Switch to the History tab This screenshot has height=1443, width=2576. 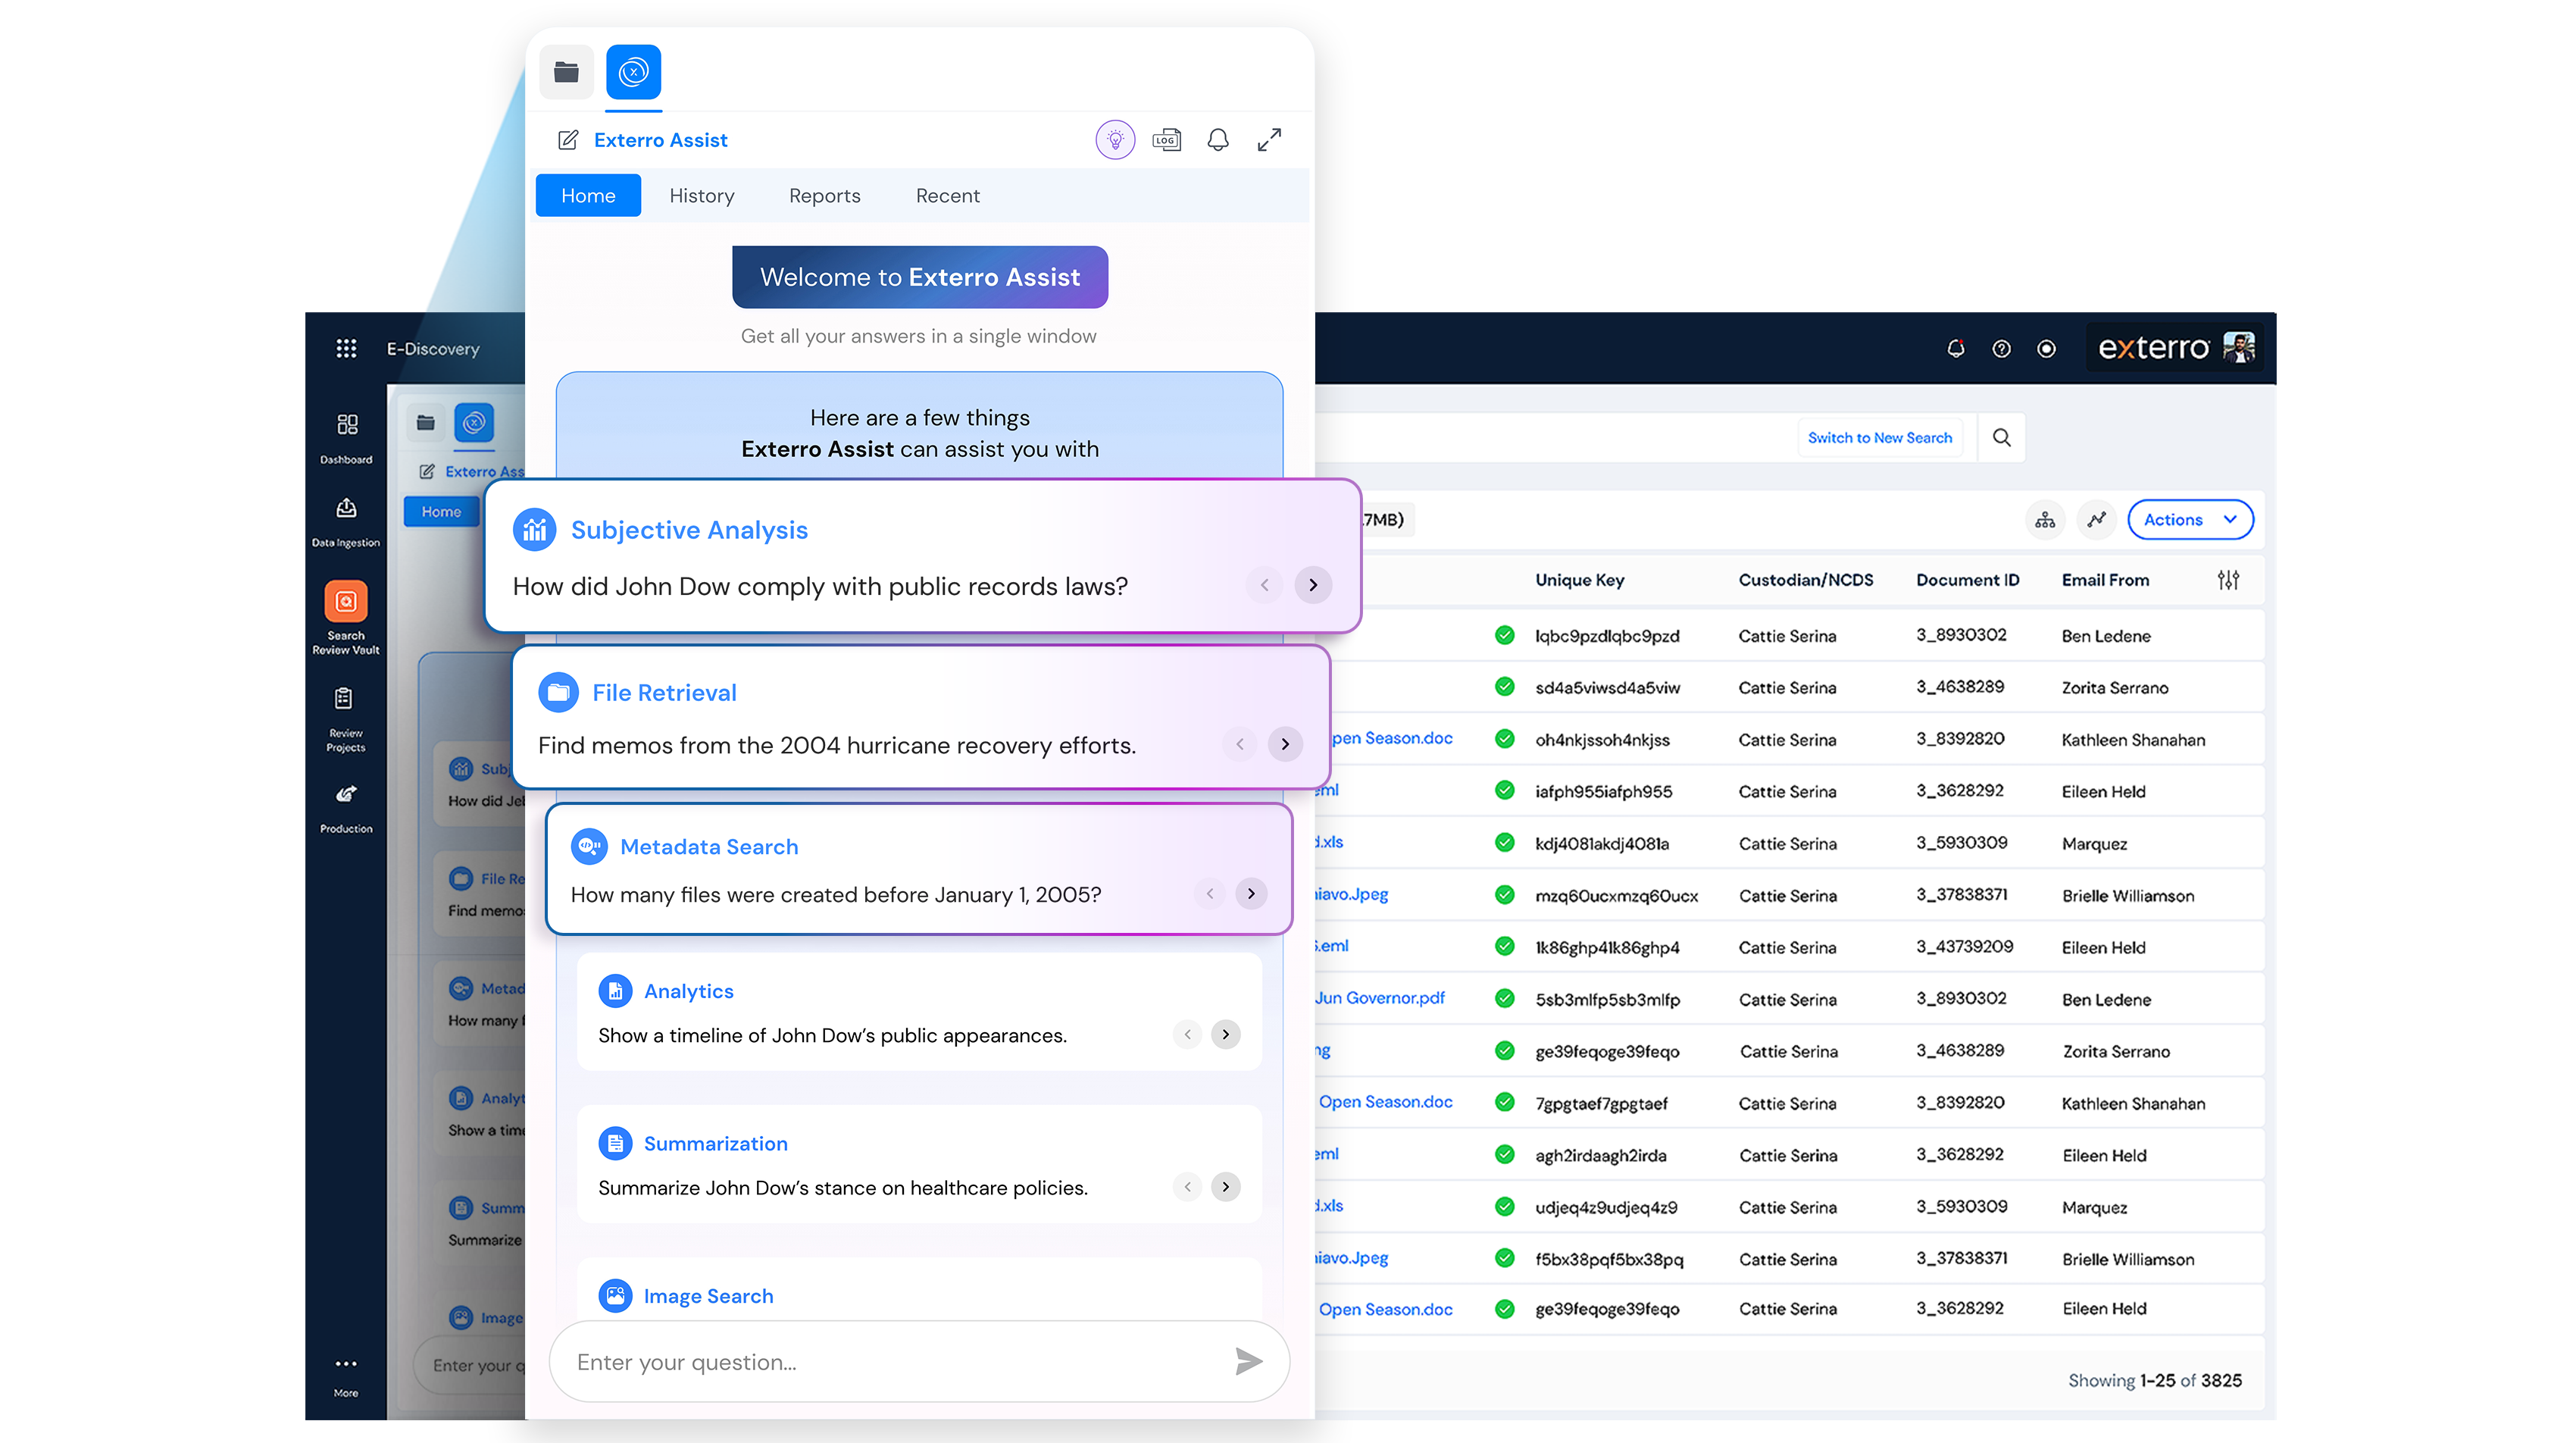coord(702,196)
